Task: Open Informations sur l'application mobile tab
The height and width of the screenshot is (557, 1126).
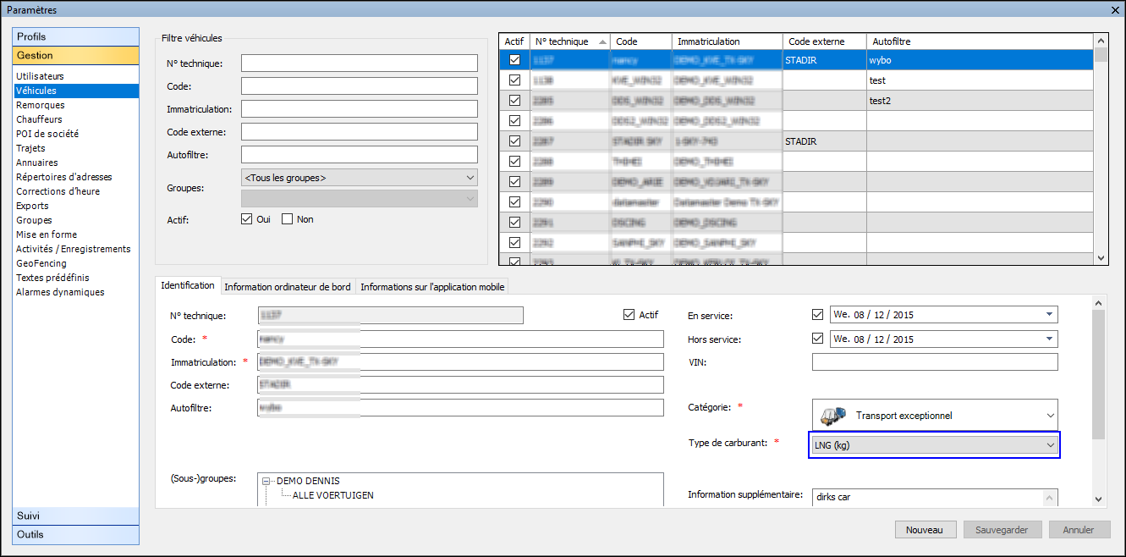Action: coord(432,287)
